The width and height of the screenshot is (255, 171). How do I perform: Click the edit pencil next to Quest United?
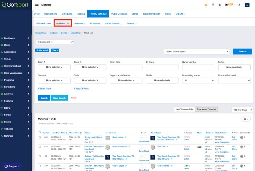125,137
